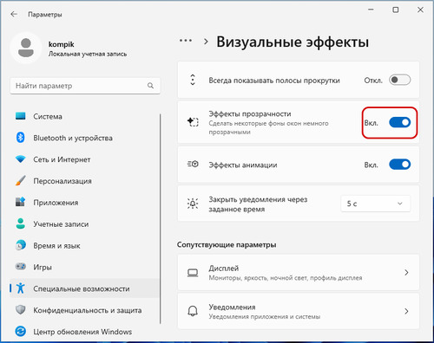The image size is (434, 343).
Task: Click the Найти параметр search field
Action: pyautogui.click(x=85, y=86)
